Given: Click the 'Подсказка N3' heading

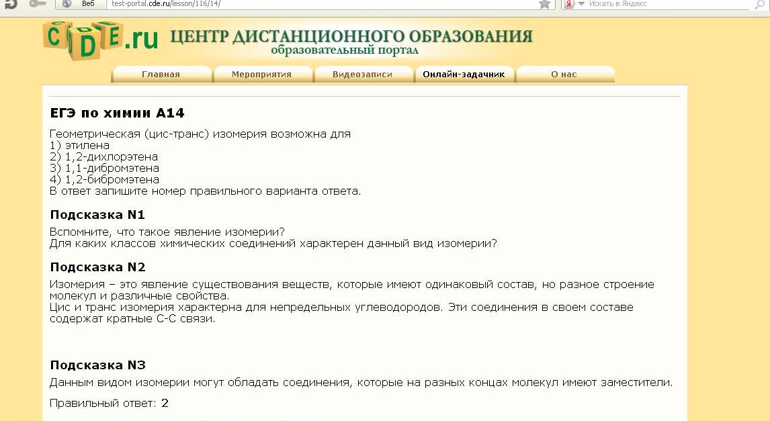Looking at the screenshot, I should click(98, 365).
